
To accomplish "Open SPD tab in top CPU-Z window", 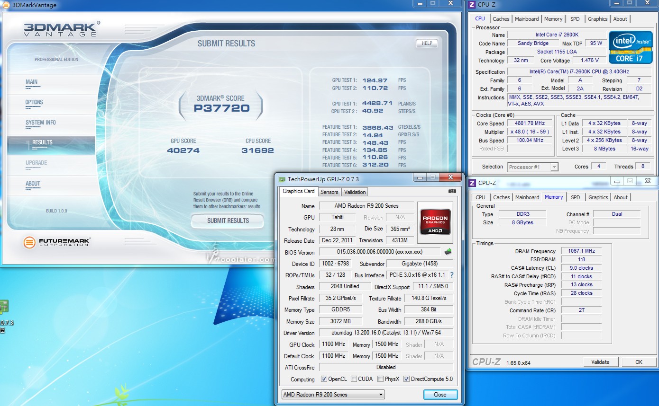I will [575, 19].
